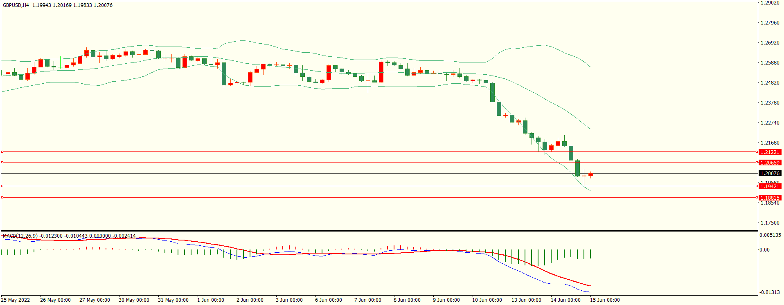The width and height of the screenshot is (784, 305).
Task: Click the 1.27960 price axis value
Action: point(770,23)
